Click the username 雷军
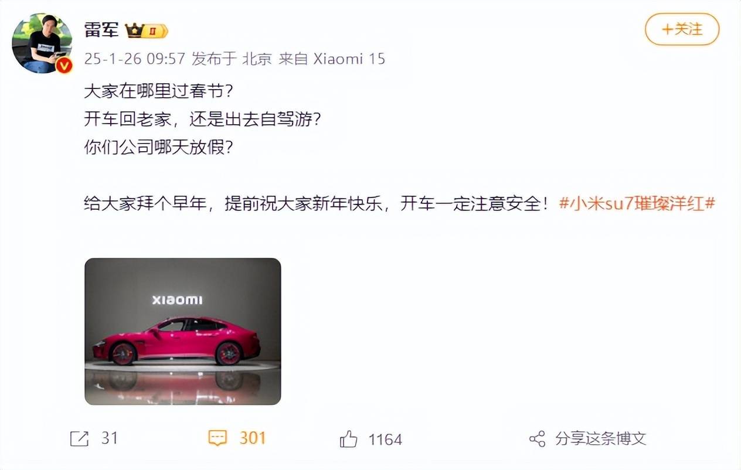The height and width of the screenshot is (470, 741). 101,30
